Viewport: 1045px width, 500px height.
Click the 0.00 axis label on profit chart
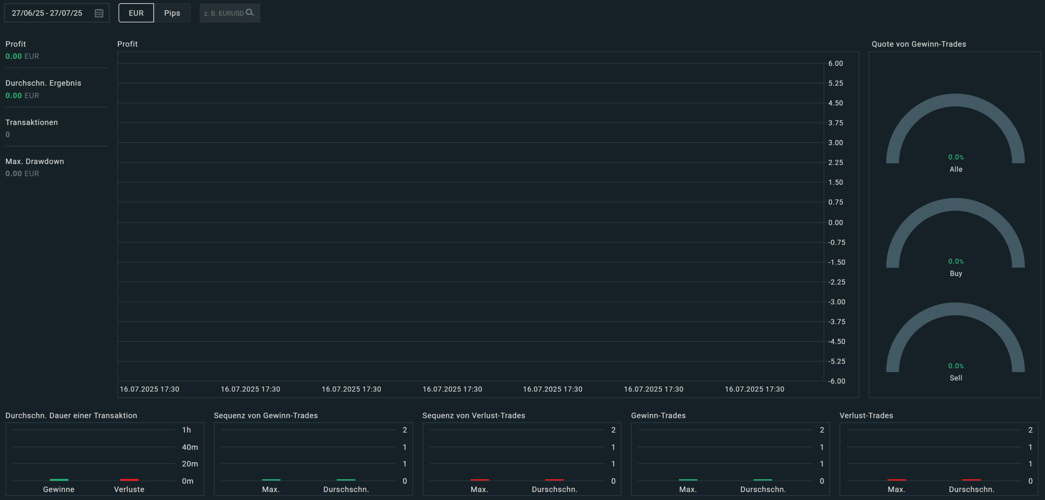836,223
